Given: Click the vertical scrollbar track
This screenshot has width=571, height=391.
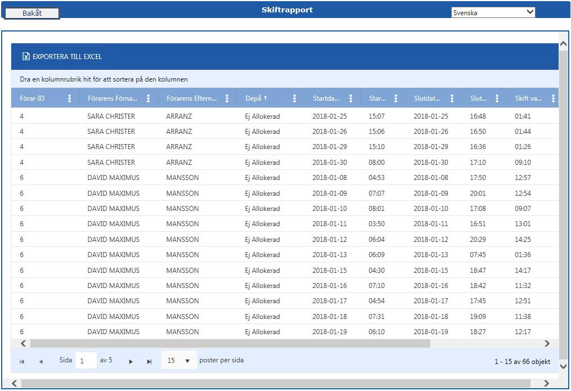Looking at the screenshot, I should click(x=563, y=204).
